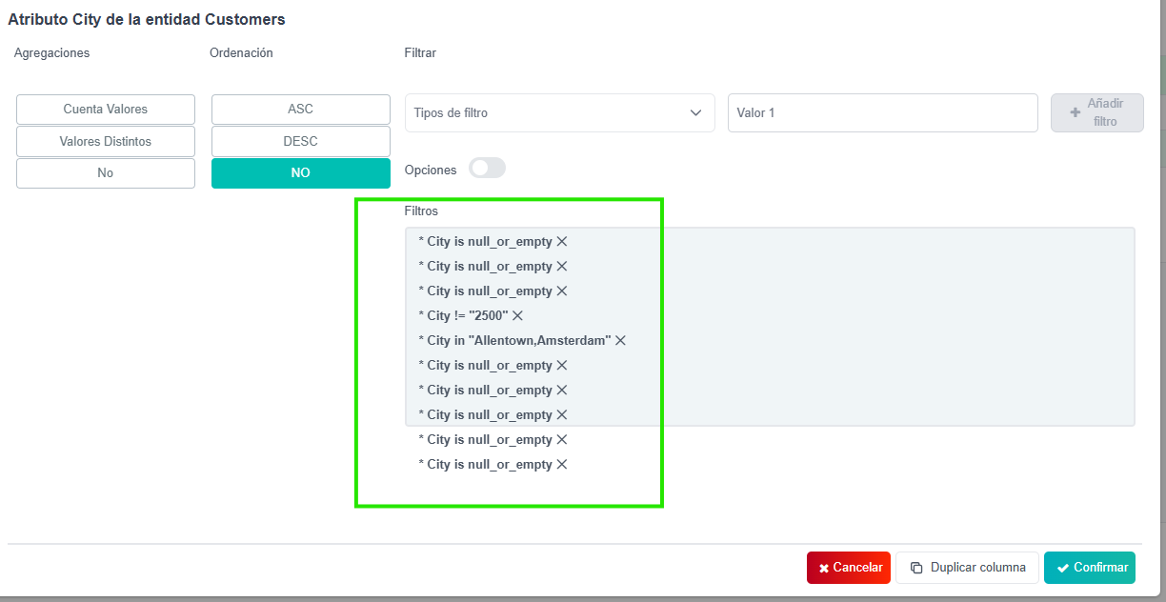Viewport: 1166px width, 602px height.
Task: Choose the highlighted NO ordering option
Action: (x=300, y=173)
